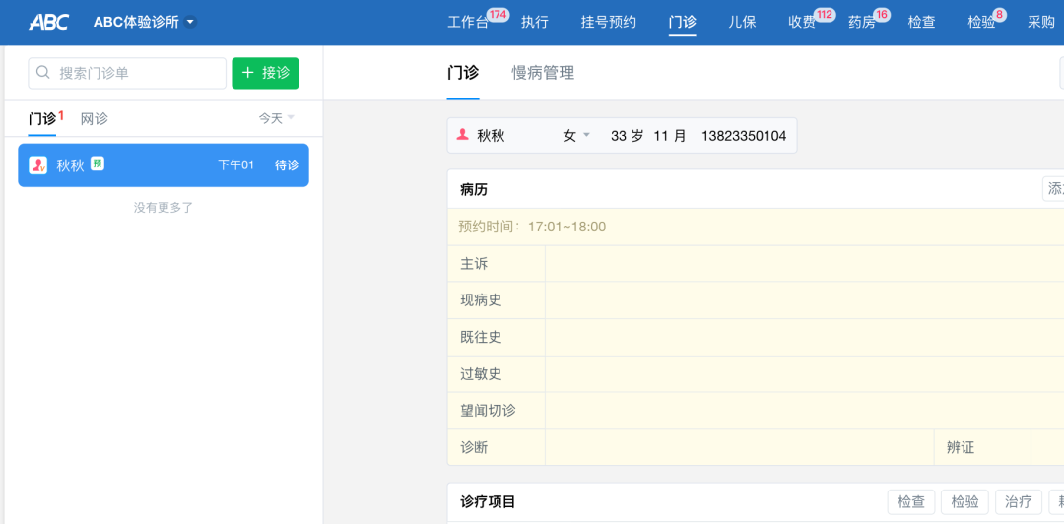The height and width of the screenshot is (524, 1064).
Task: Select 门诊 in top navigation bar
Action: pyautogui.click(x=682, y=22)
